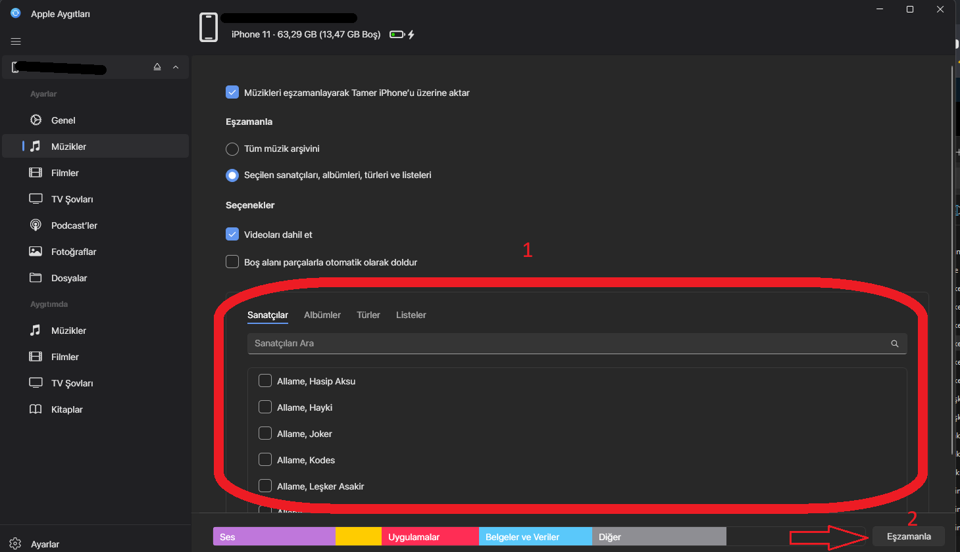The width and height of the screenshot is (960, 552).
Task: Maximize the Apple Aygıtları window
Action: [x=910, y=9]
